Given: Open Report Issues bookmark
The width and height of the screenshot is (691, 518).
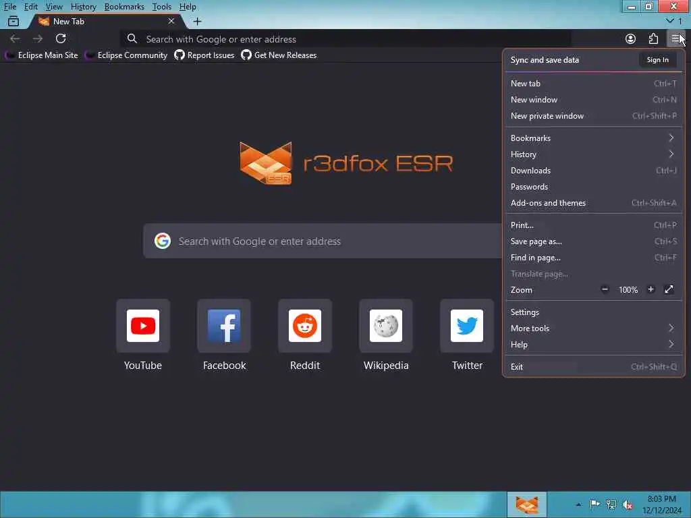Looking at the screenshot, I should (x=204, y=55).
